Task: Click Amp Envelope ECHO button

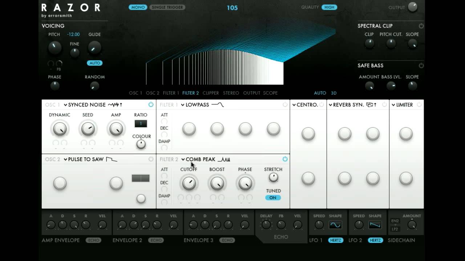Action: click(x=93, y=240)
